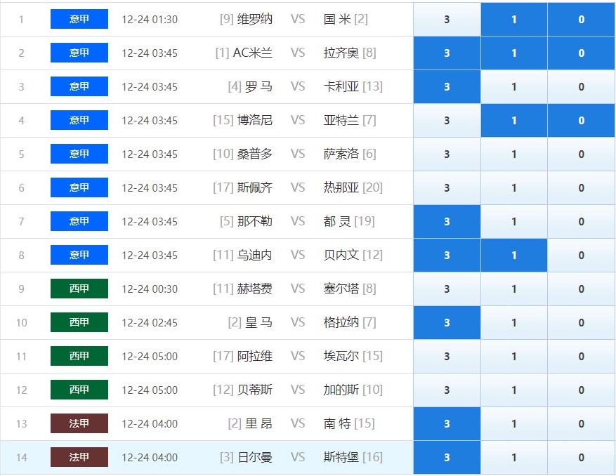The height and width of the screenshot is (476, 616).
Task: Deselect the 3 option for 罗马 vs 卡利亚
Action: (447, 87)
